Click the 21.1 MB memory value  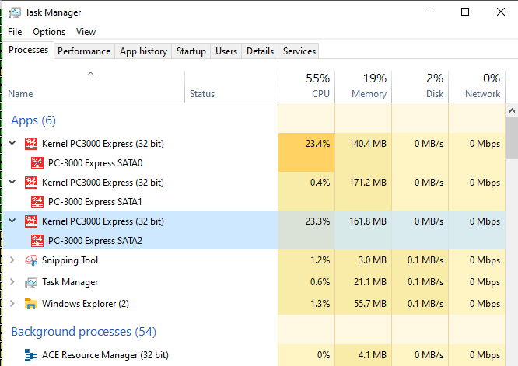click(370, 282)
